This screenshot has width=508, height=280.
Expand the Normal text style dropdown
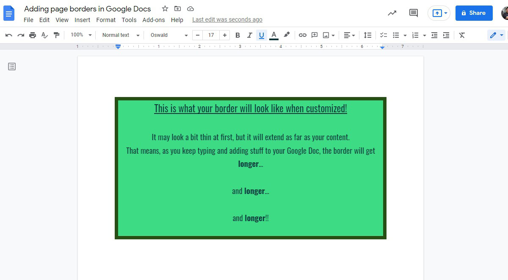tap(121, 35)
